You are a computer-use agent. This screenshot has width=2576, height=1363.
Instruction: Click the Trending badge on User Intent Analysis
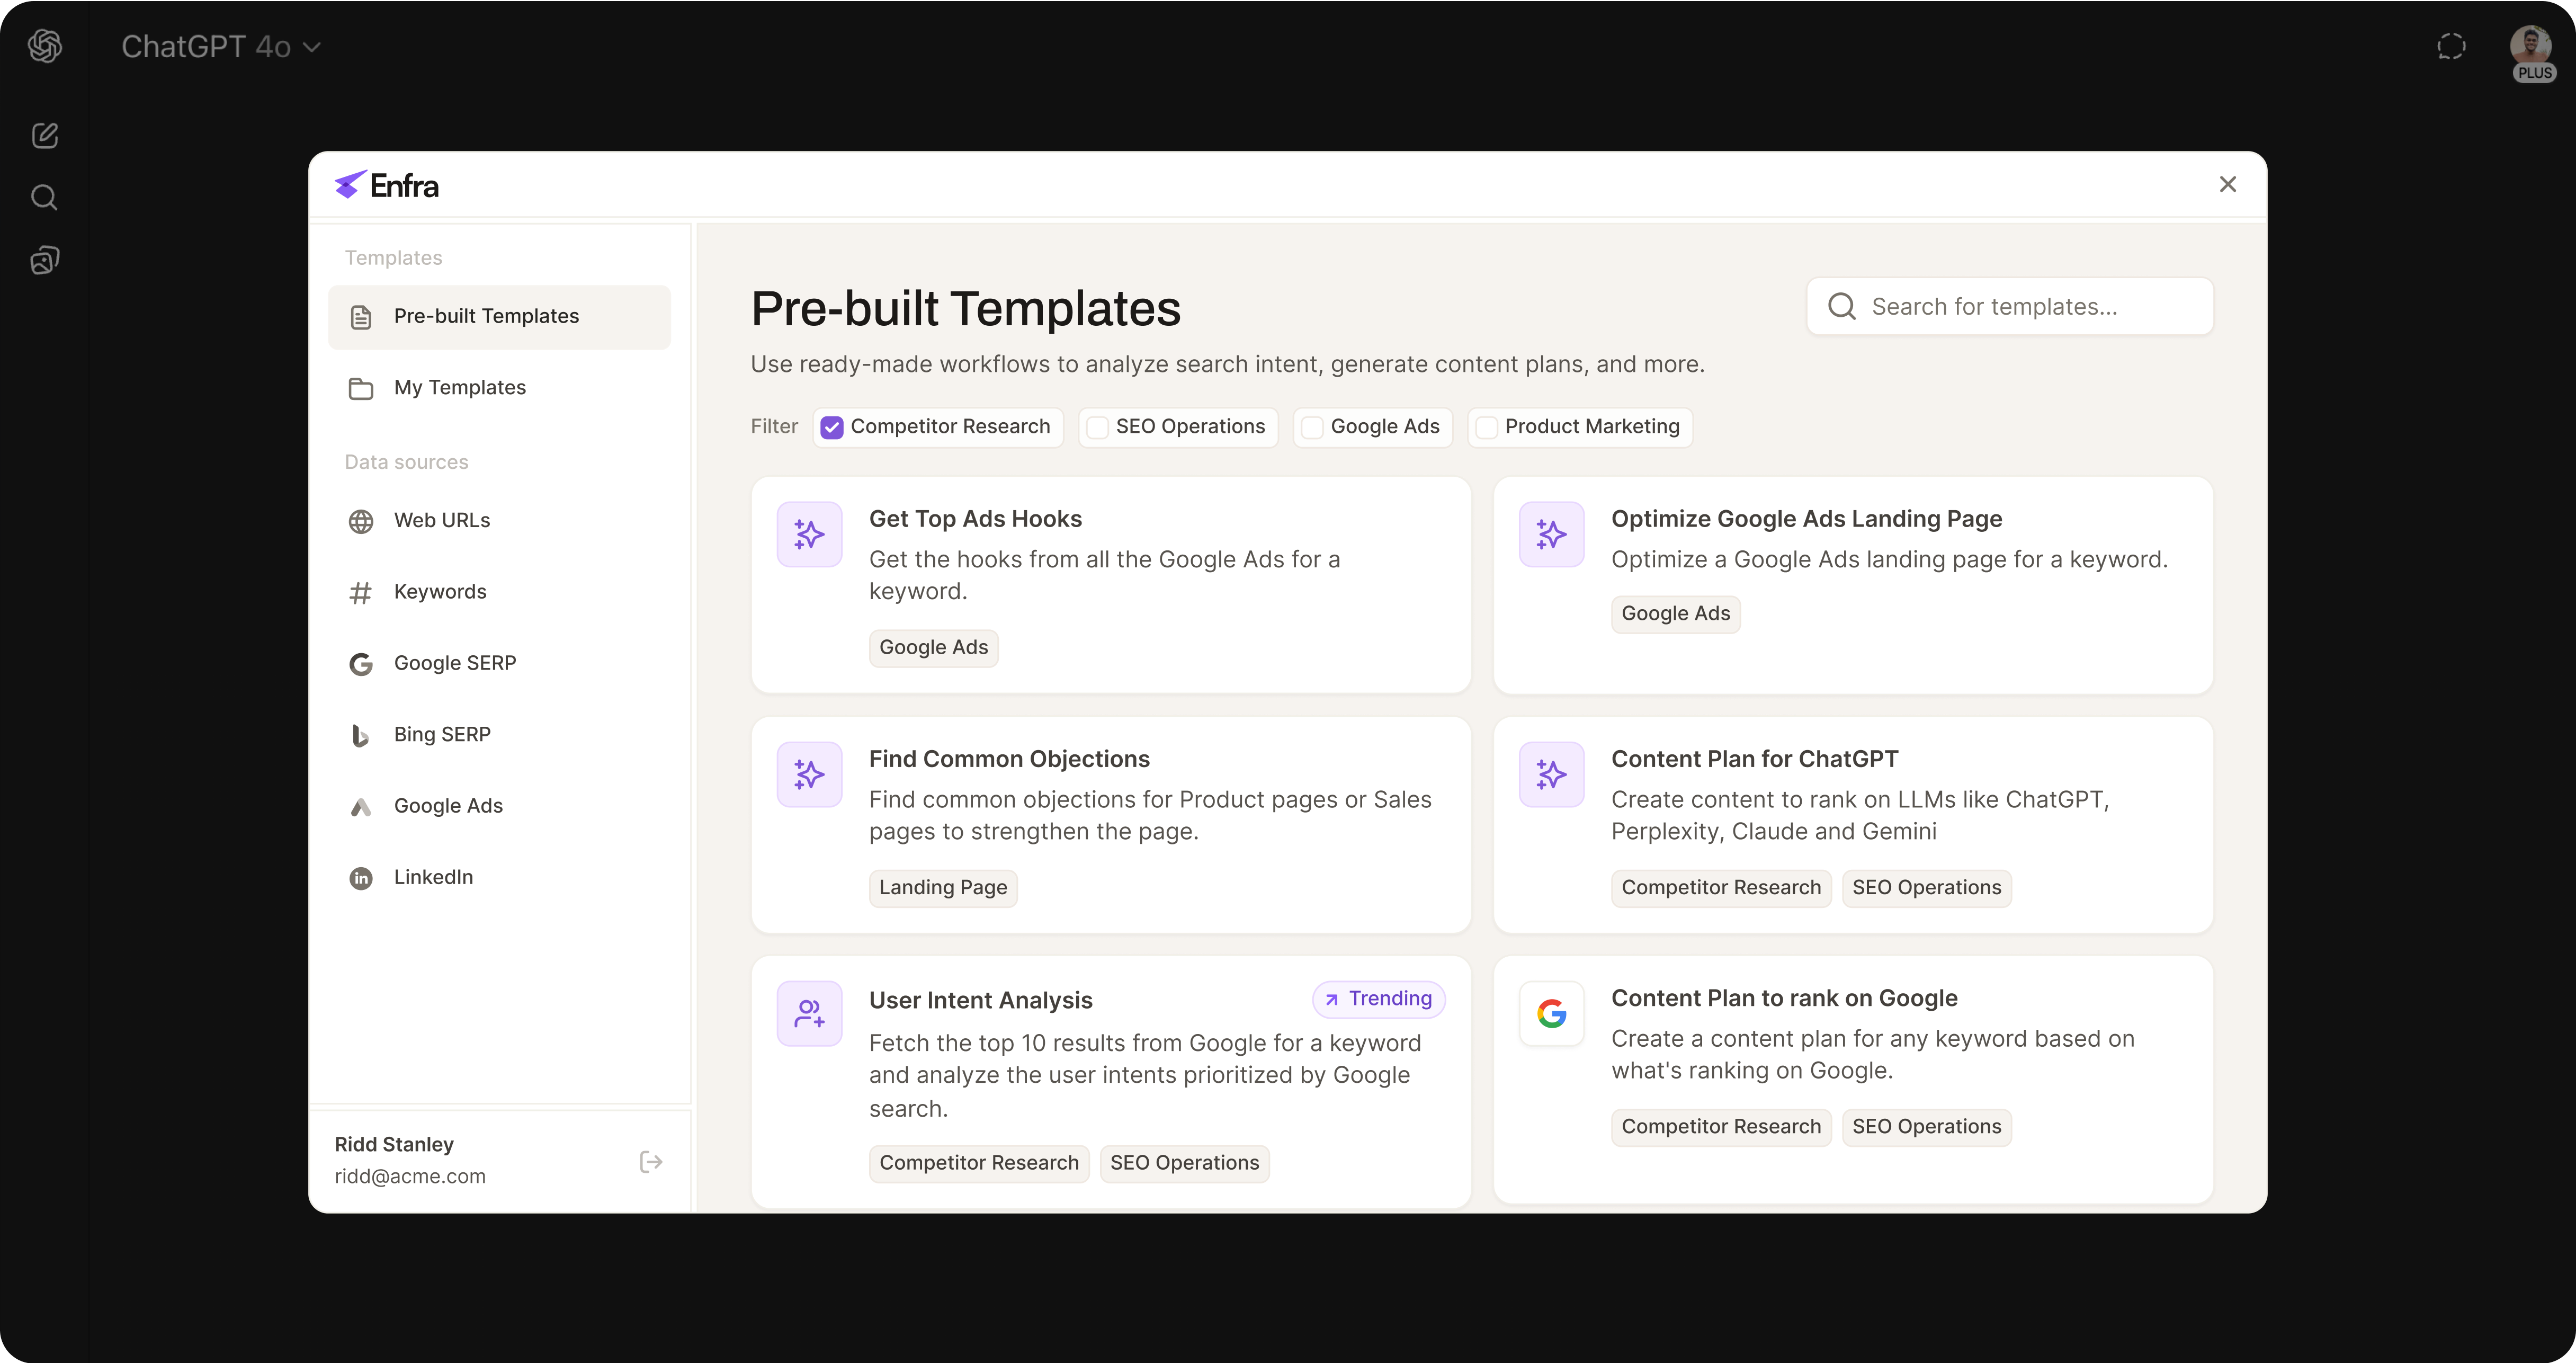(1378, 998)
